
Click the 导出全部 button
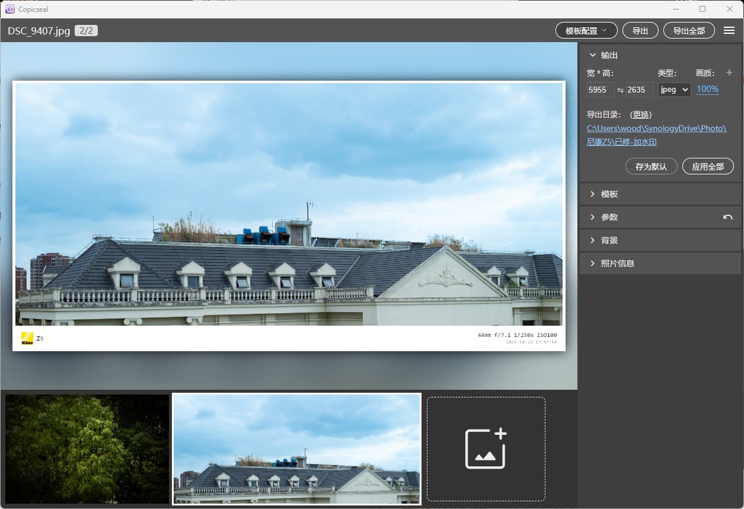point(689,30)
